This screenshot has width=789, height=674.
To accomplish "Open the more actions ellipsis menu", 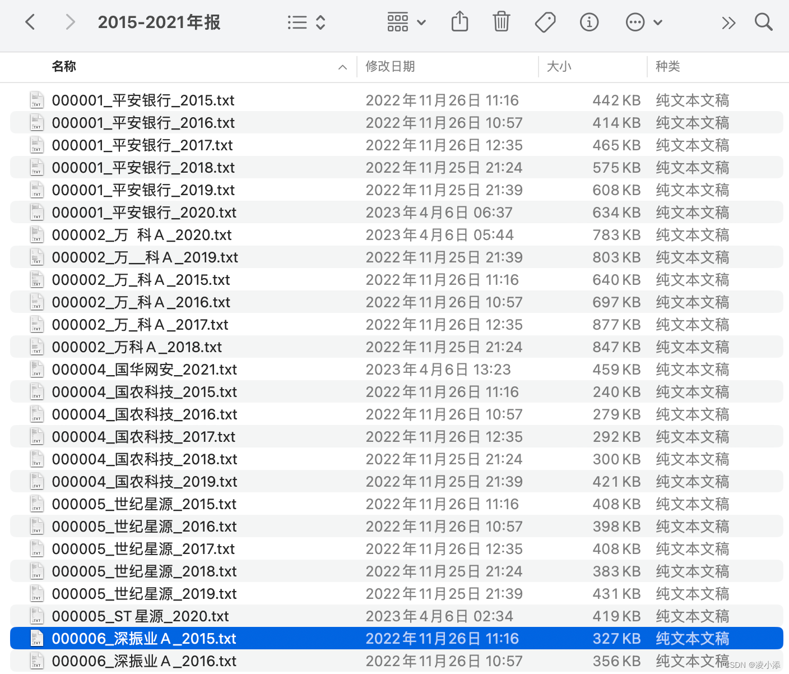I will 644,22.
